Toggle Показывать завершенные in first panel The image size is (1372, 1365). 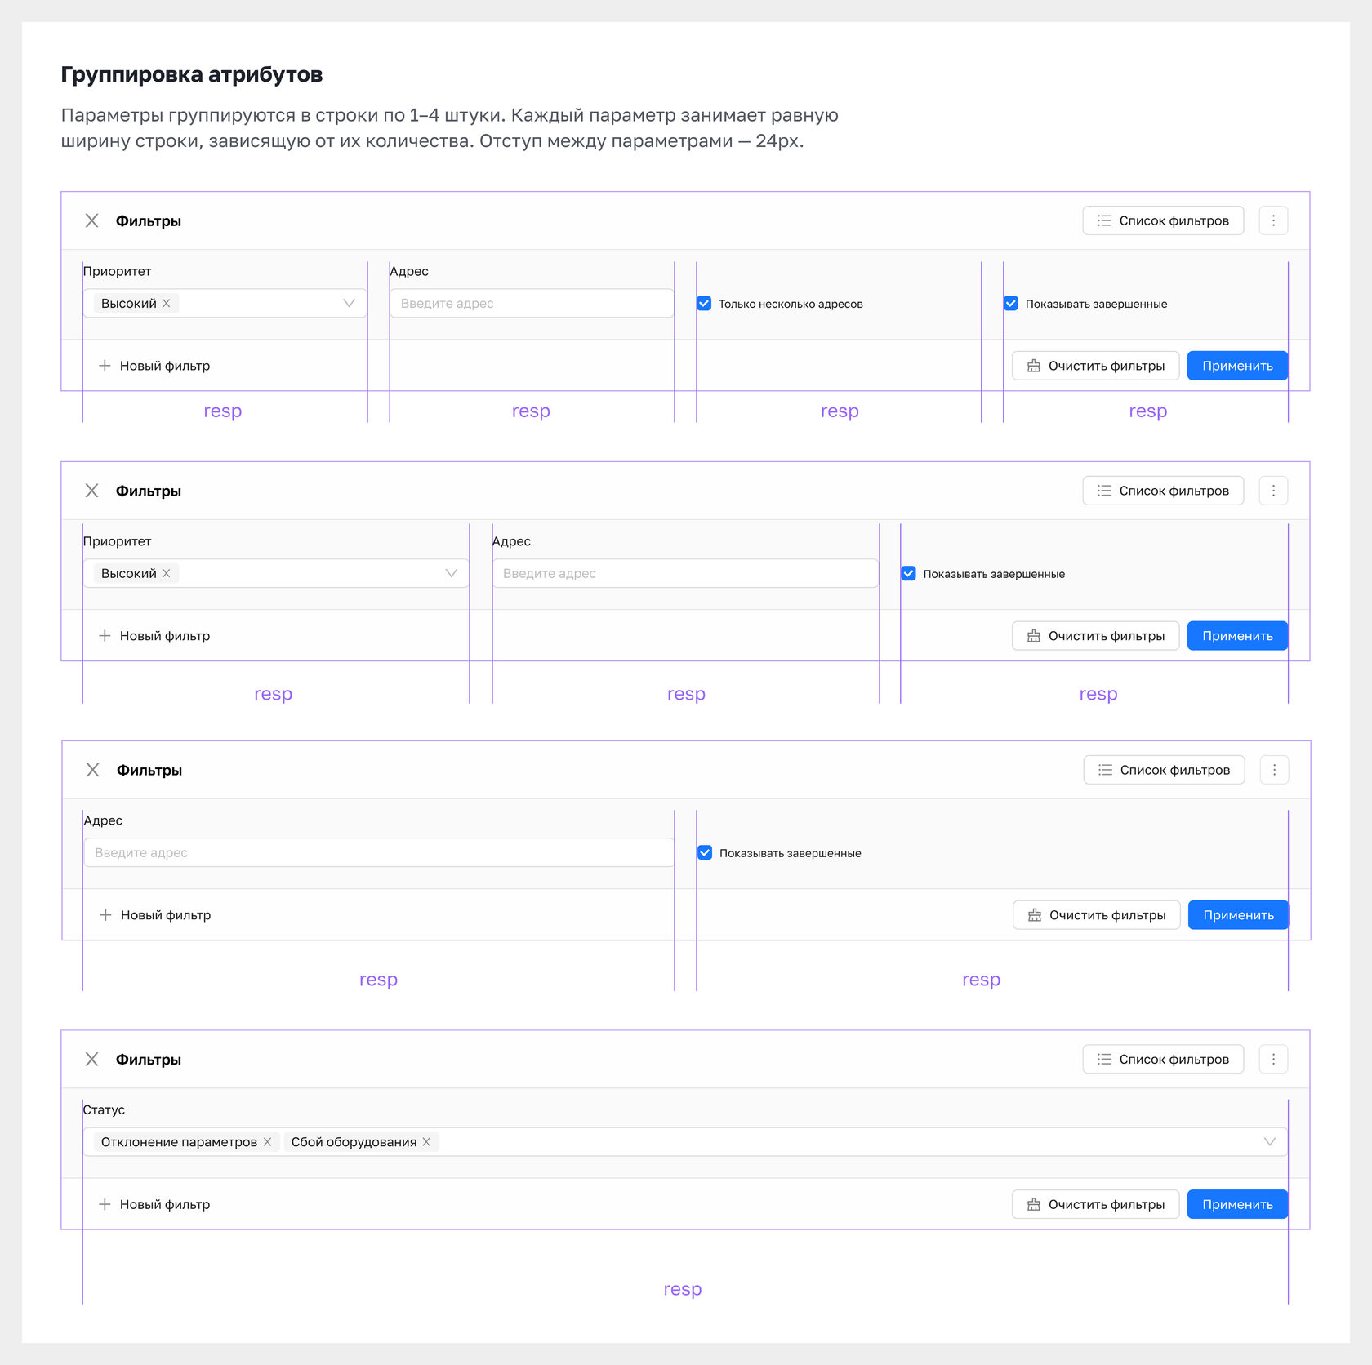pyautogui.click(x=1011, y=303)
